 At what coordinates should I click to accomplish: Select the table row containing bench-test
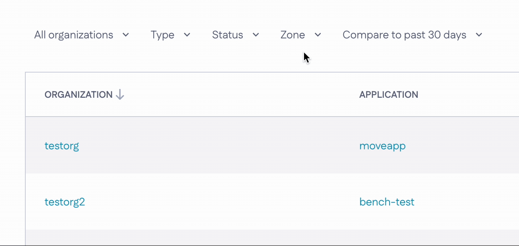tap(272, 202)
